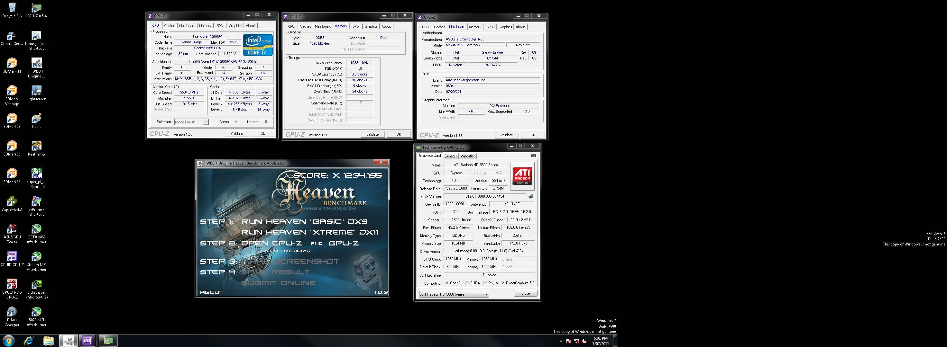Launch Internet Explorer from the taskbar
Viewport: 947px width, 347px height.
[x=29, y=340]
